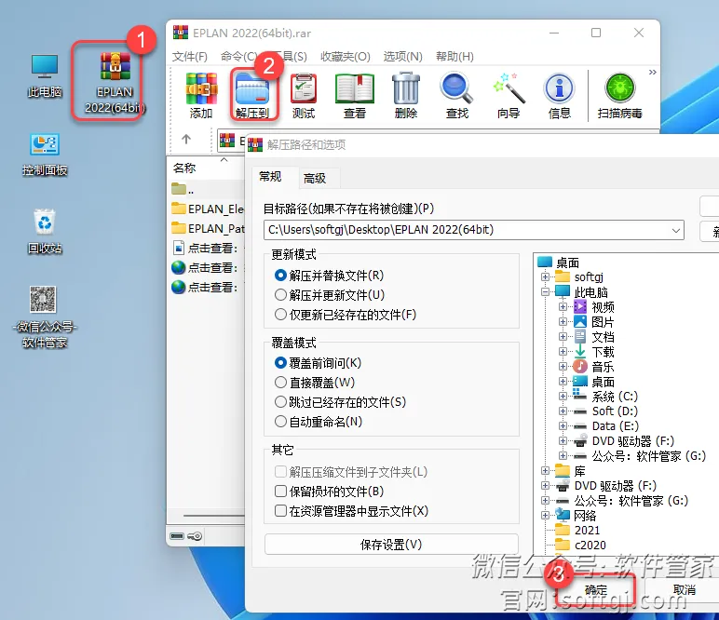This screenshot has width=719, height=620.
Task: Open the 帮助(H) menu
Action: coord(454,57)
